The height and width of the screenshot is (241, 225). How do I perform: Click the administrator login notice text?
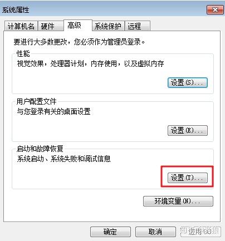click(x=79, y=42)
